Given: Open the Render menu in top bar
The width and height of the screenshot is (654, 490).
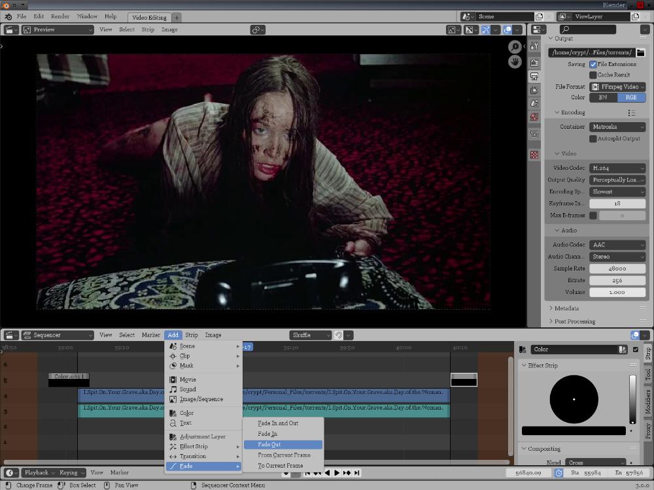Looking at the screenshot, I should point(60,17).
